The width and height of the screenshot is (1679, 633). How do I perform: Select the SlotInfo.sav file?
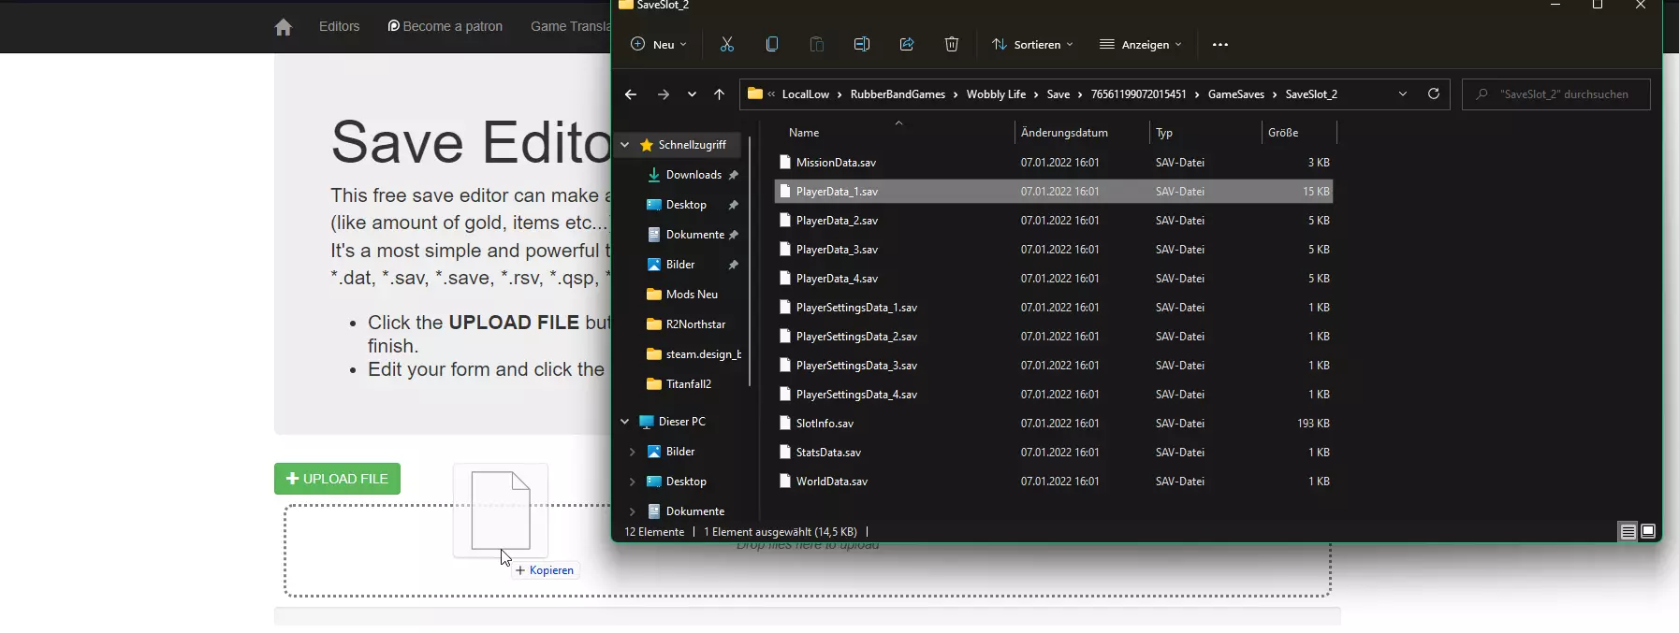coord(825,424)
